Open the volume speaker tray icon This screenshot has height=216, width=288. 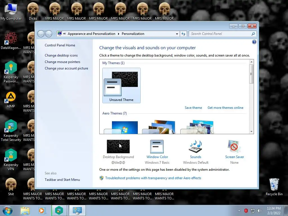click(260, 211)
